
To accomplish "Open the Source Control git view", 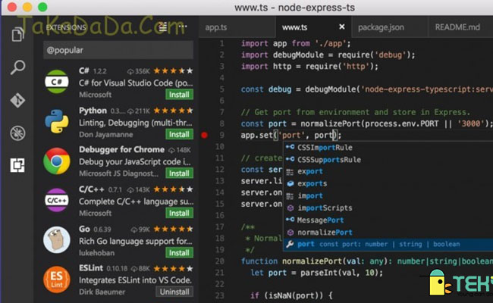I will pyautogui.click(x=17, y=101).
